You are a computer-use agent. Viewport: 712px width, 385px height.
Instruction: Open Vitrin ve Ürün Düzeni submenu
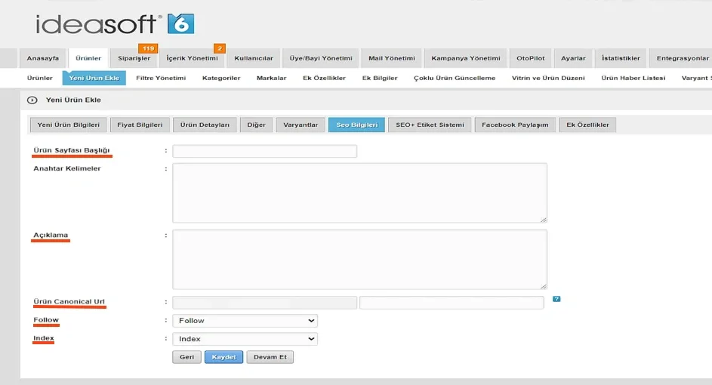[x=548, y=78]
